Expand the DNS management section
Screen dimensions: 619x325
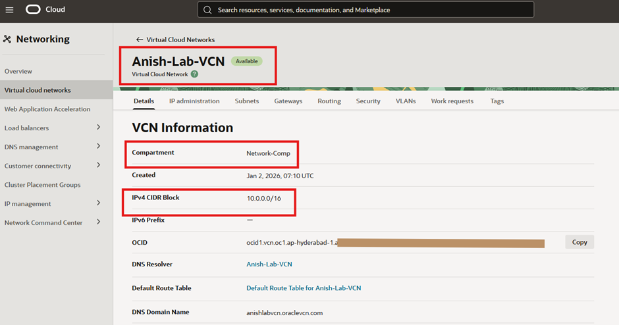pyautogui.click(x=98, y=147)
